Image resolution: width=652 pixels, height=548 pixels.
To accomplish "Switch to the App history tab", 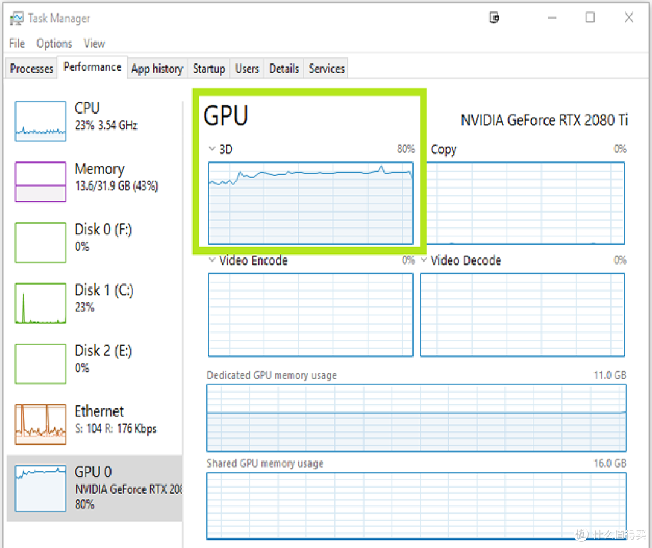I will pyautogui.click(x=157, y=68).
